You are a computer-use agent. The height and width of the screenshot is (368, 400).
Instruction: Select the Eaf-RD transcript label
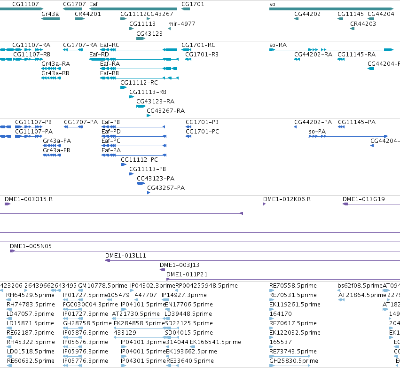[99, 55]
